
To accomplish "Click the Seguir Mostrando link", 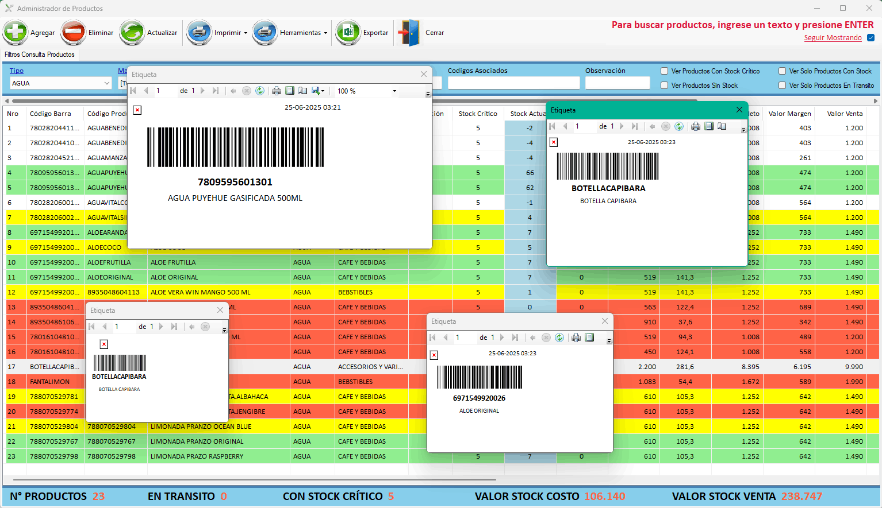I will pos(833,38).
